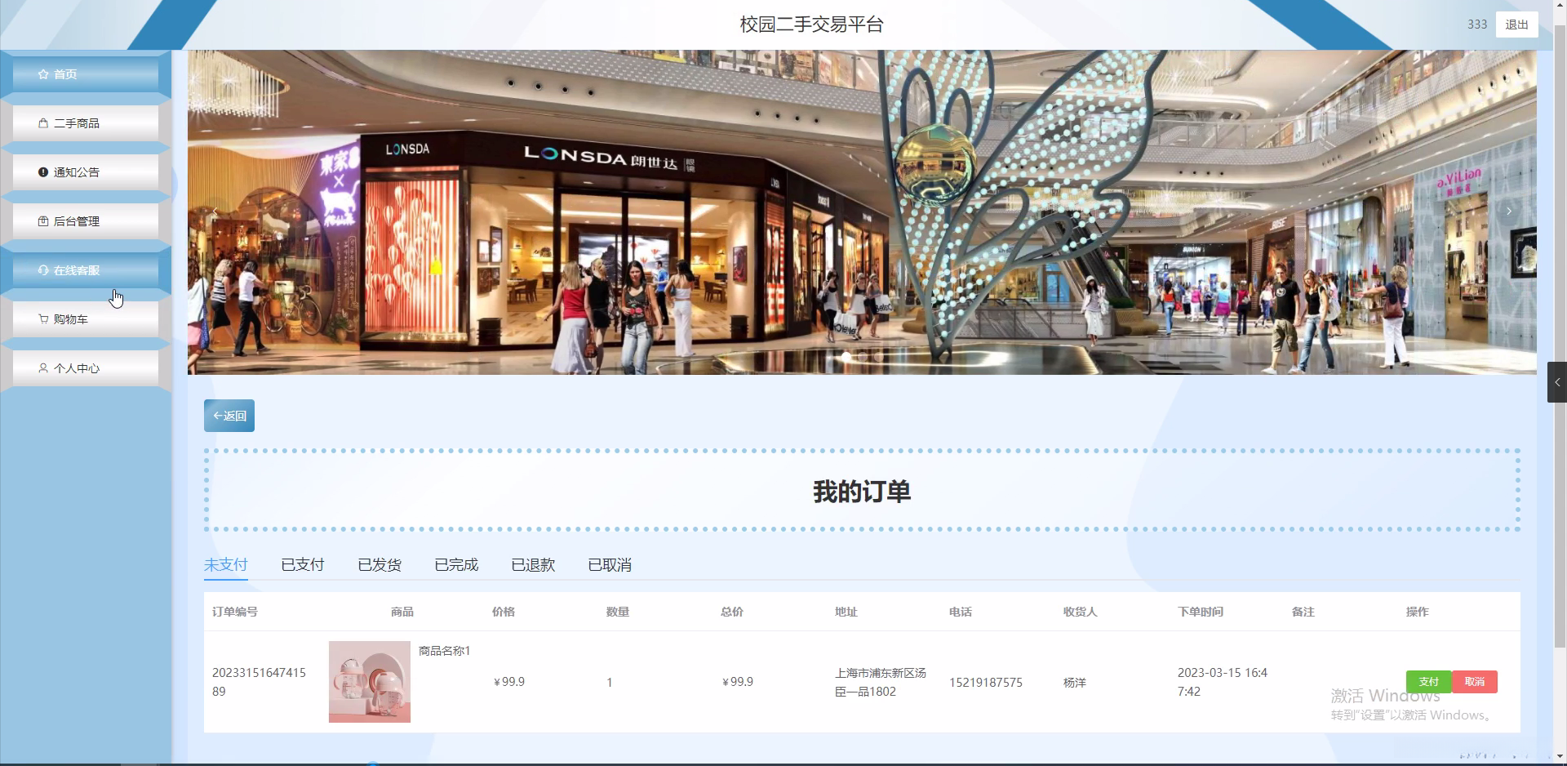Click the 333 username in the header
Image resolution: width=1567 pixels, height=766 pixels.
(1477, 24)
